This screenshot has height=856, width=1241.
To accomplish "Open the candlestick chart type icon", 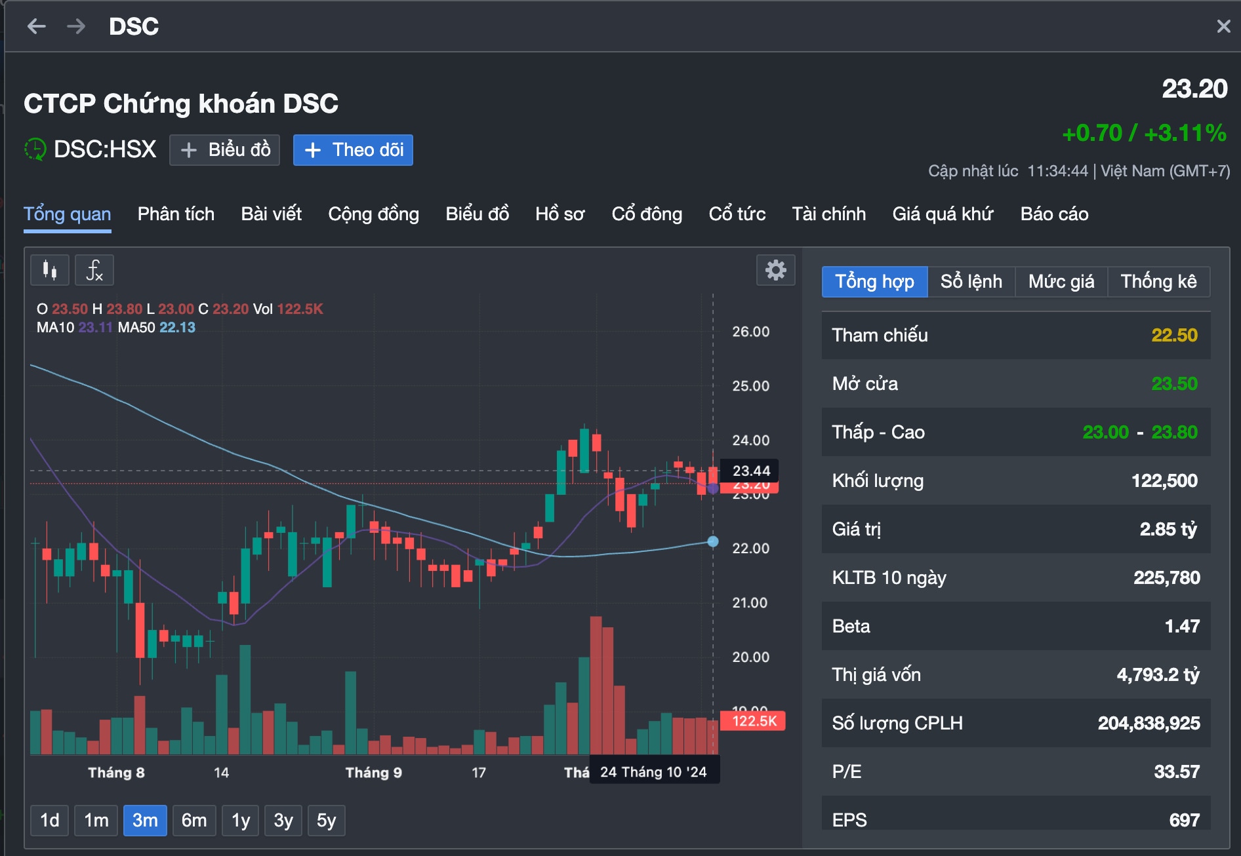I will (50, 270).
